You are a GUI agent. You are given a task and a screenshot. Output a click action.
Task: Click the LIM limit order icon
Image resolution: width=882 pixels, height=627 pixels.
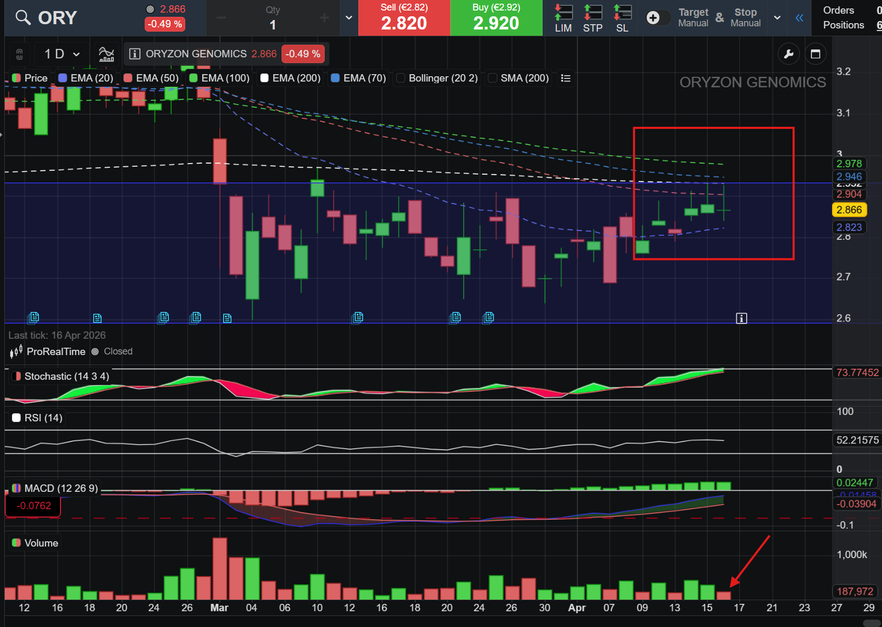pos(563,18)
